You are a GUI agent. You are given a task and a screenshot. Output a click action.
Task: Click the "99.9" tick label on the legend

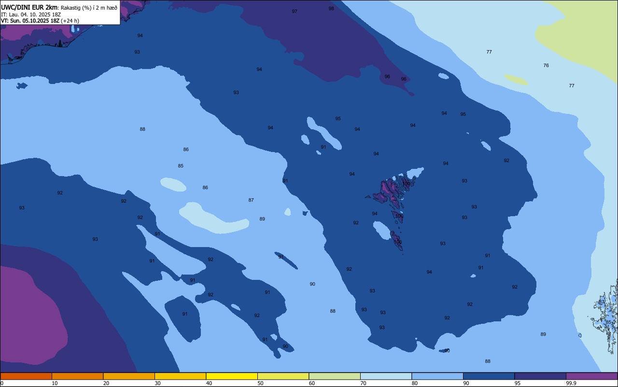tap(571, 383)
